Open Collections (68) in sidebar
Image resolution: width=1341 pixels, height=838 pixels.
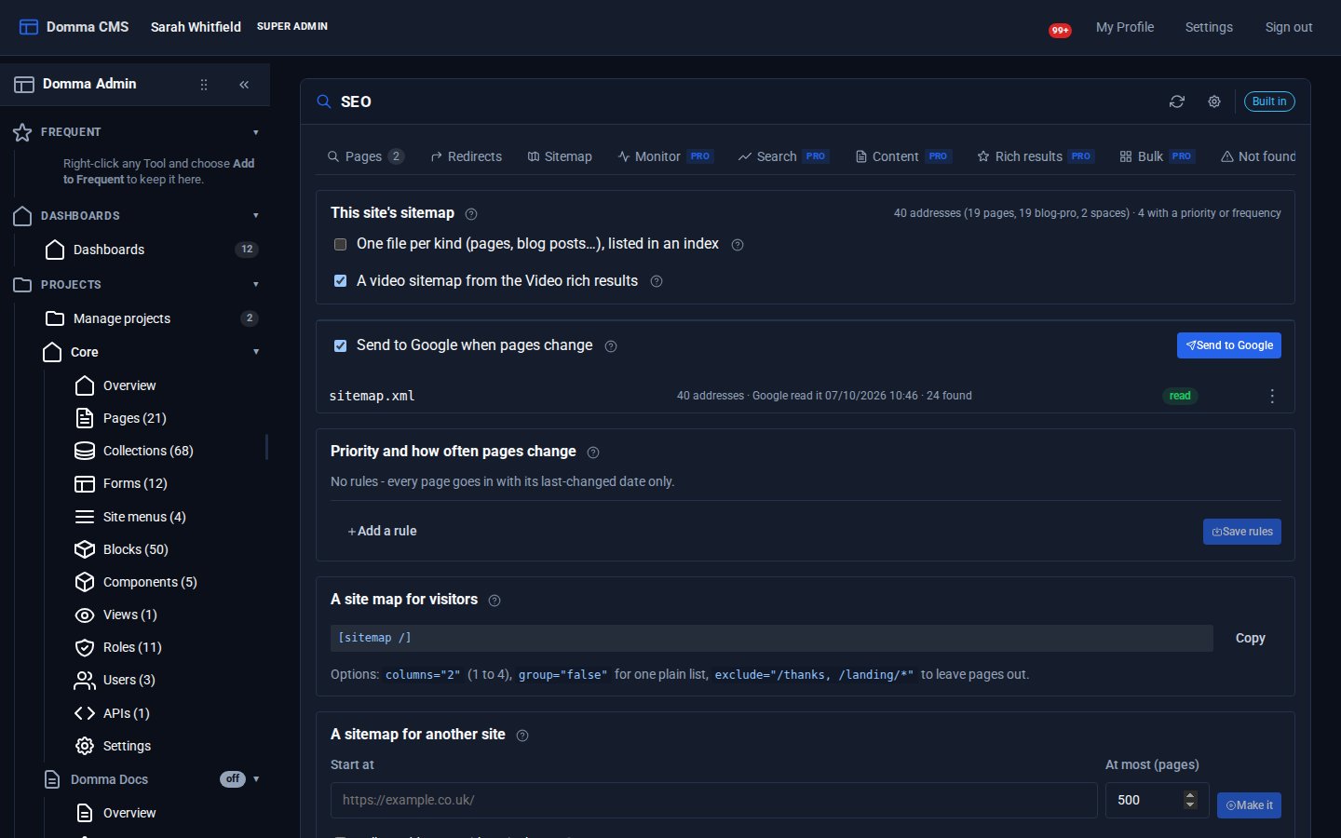tap(148, 451)
